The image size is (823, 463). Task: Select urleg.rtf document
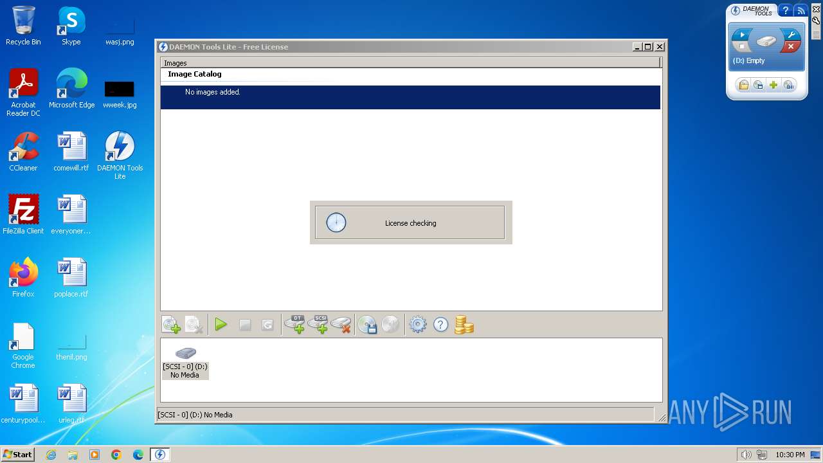pyautogui.click(x=71, y=404)
